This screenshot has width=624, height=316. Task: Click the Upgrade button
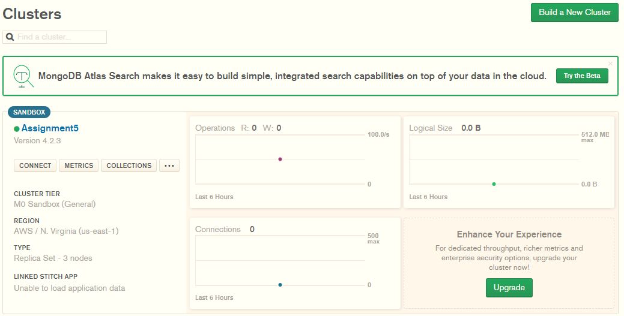point(509,288)
